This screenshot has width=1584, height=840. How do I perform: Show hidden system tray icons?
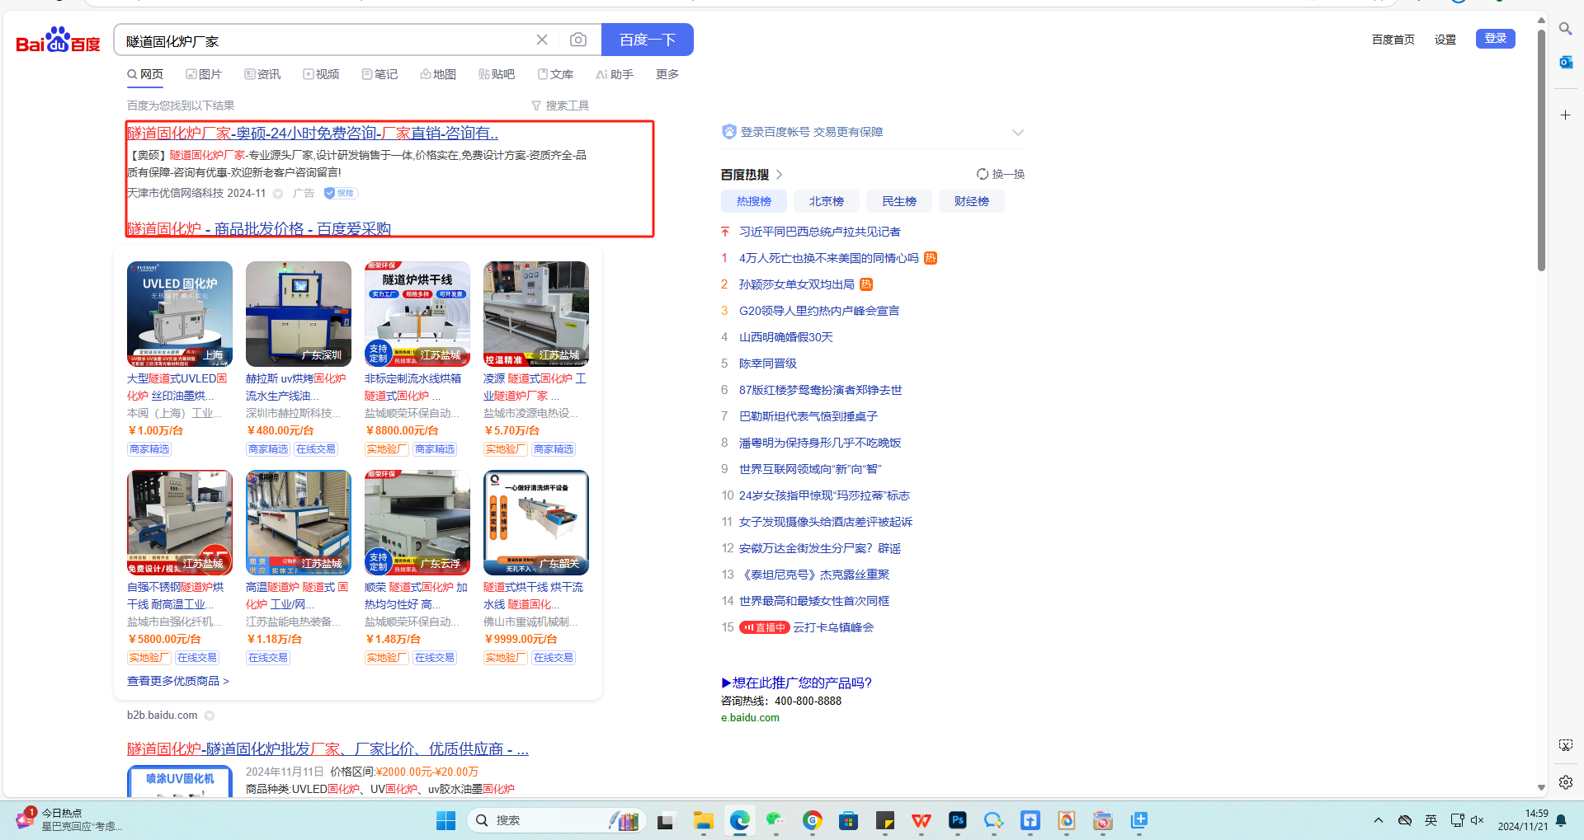1378,820
